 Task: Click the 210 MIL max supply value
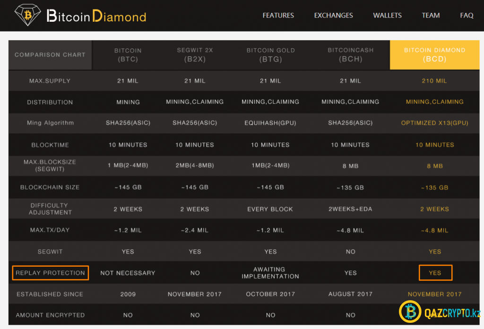click(x=434, y=81)
